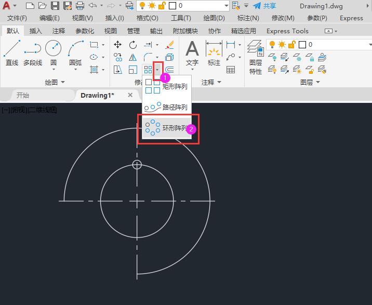The image size is (372, 305).
Task: Click the Plot/Print icon in quick access toolbar
Action: tap(80, 6)
